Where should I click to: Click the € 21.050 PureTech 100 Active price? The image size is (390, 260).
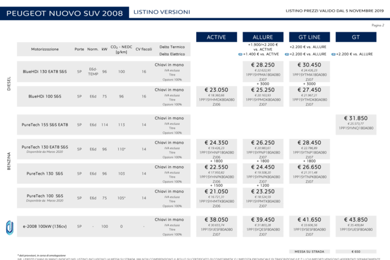coord(216,191)
